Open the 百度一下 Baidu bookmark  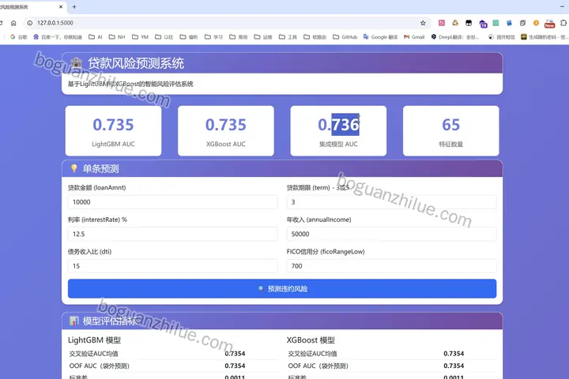click(58, 37)
